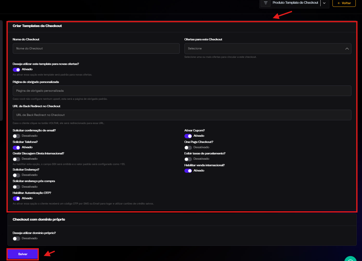Toggle Omitir Discagem Direta Internacional
This screenshot has width=362, height=261.
[16, 159]
